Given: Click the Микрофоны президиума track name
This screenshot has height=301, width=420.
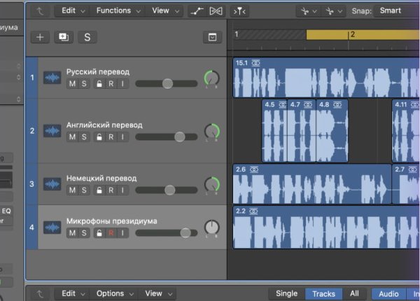Looking at the screenshot, I should pyautogui.click(x=112, y=221).
